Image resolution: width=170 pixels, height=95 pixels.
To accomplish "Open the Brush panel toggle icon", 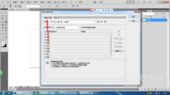I will tap(16, 6).
